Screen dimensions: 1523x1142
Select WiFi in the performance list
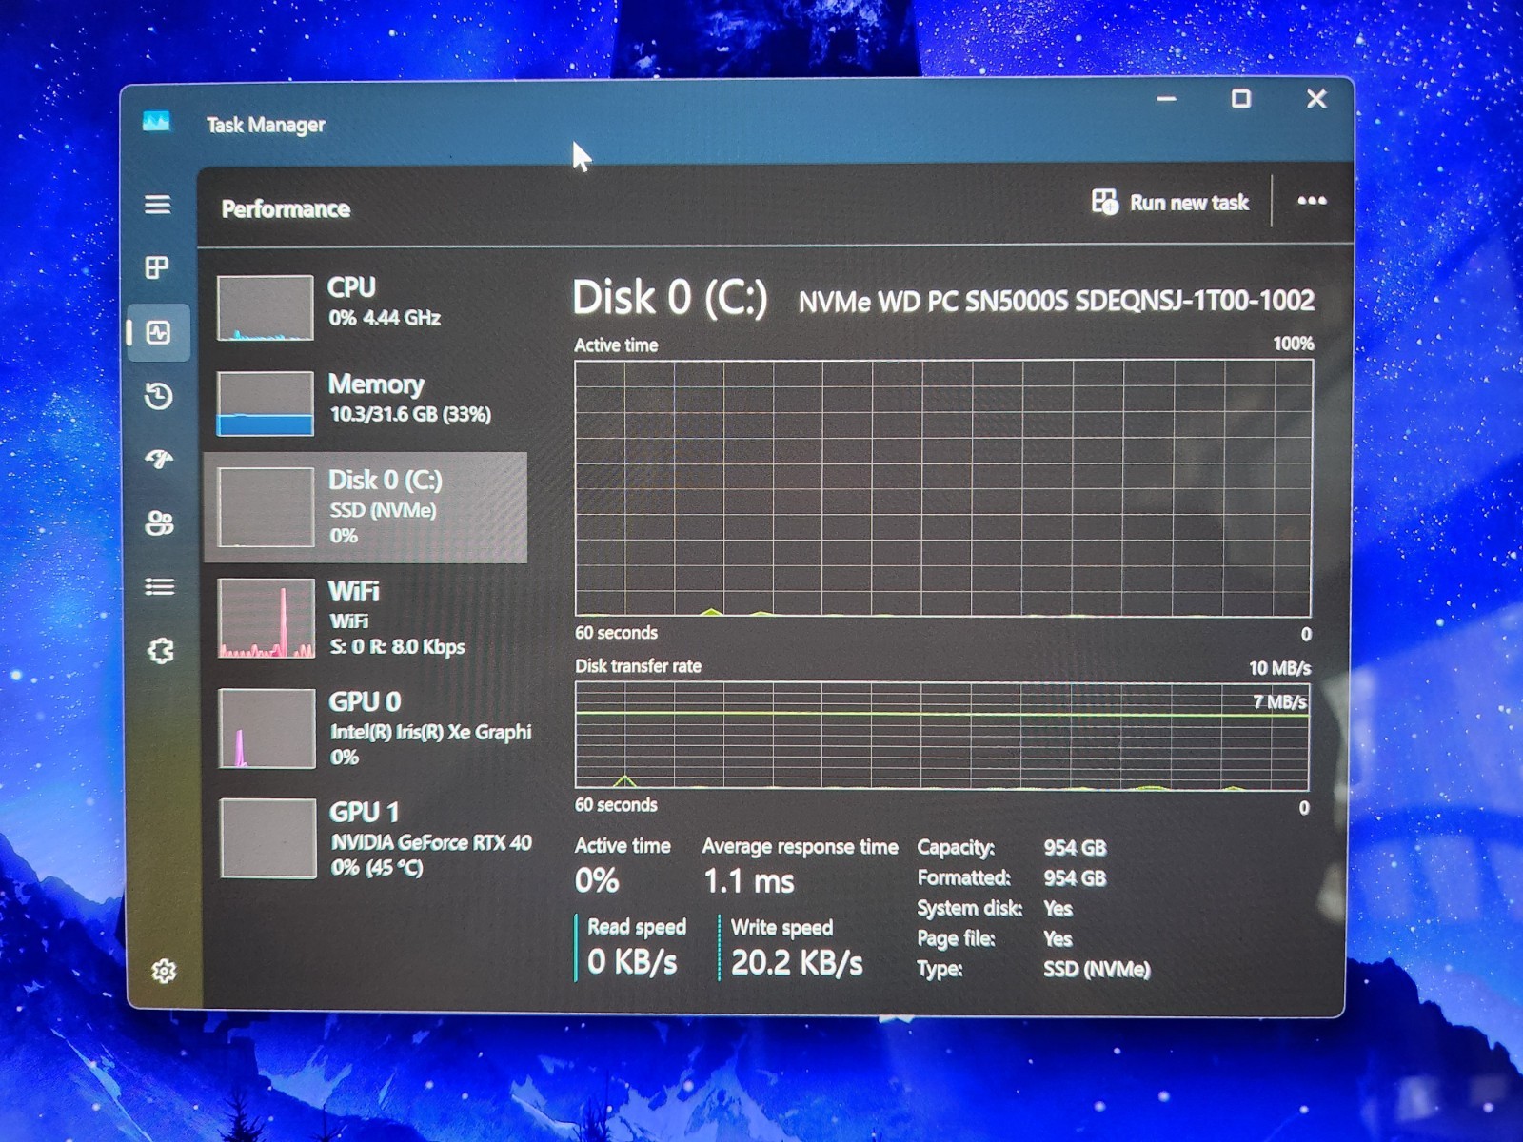tap(366, 619)
